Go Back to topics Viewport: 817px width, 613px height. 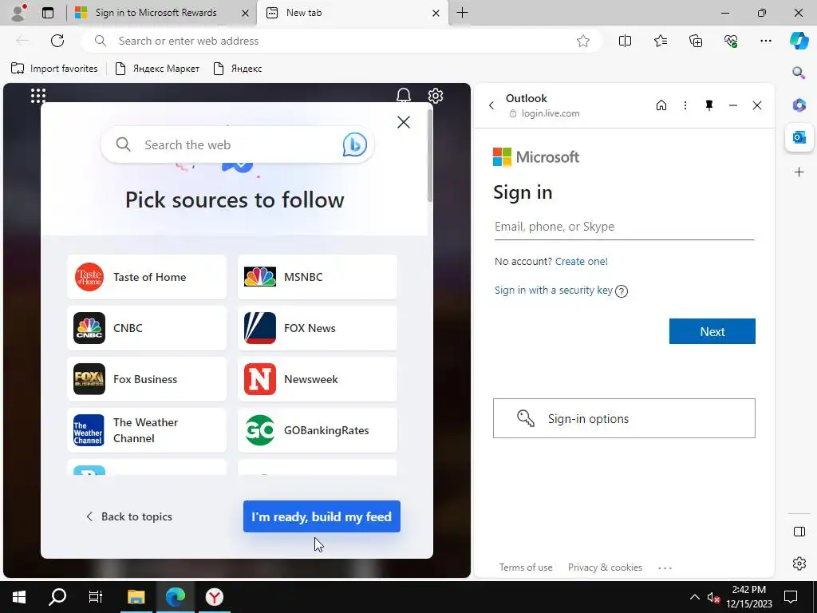(128, 516)
